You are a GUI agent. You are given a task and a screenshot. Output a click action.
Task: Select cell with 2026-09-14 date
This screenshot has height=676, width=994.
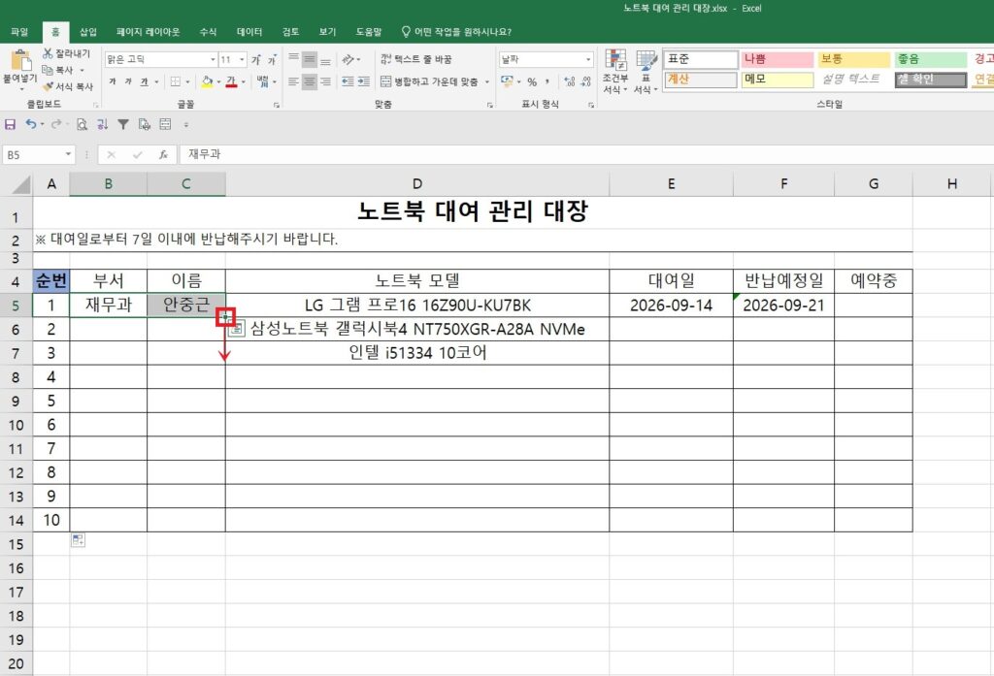point(671,306)
